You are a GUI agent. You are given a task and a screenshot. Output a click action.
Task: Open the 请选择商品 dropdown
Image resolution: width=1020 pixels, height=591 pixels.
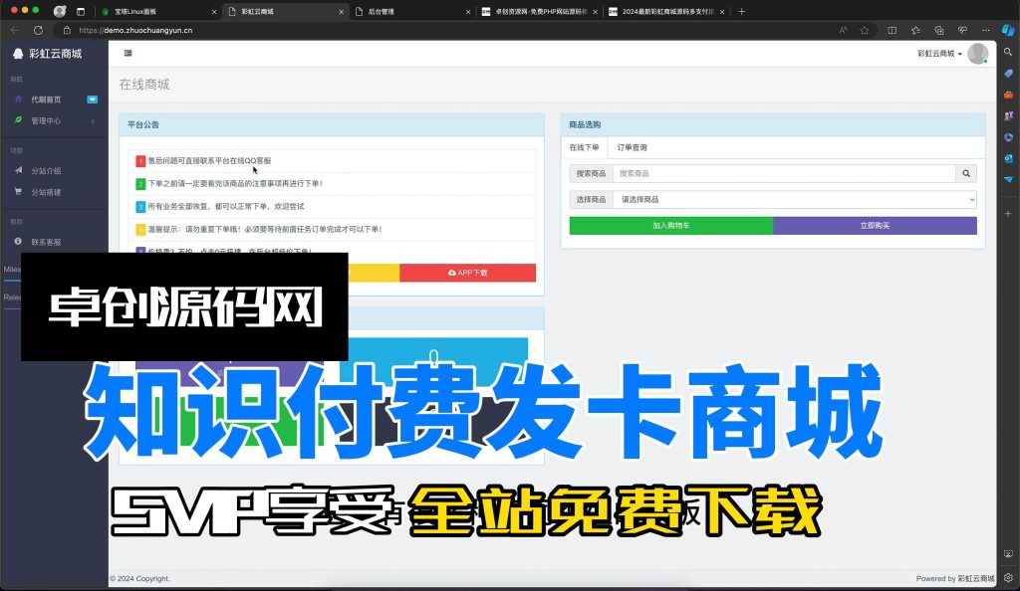795,199
